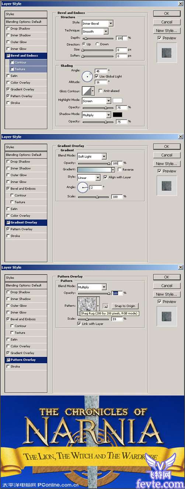The image size is (185, 489).
Task: Click the Size input field in Structure
Action: [x=122, y=49]
